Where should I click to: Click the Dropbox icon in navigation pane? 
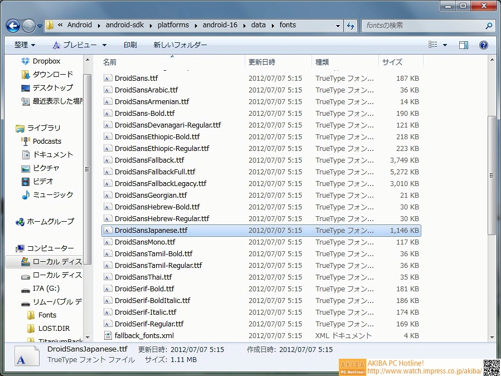(25, 61)
